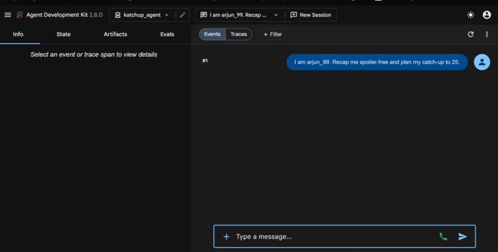This screenshot has width=498, height=252.
Task: Open the three-dot more options menu
Action: coord(486,34)
